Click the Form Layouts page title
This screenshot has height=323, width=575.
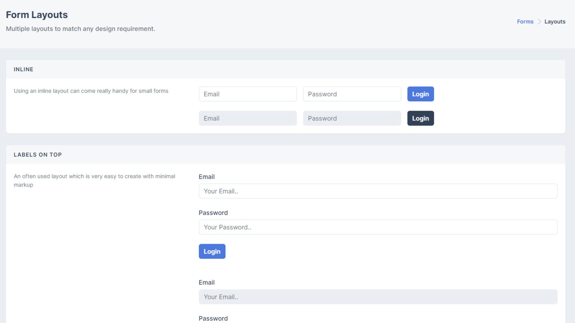tap(37, 15)
